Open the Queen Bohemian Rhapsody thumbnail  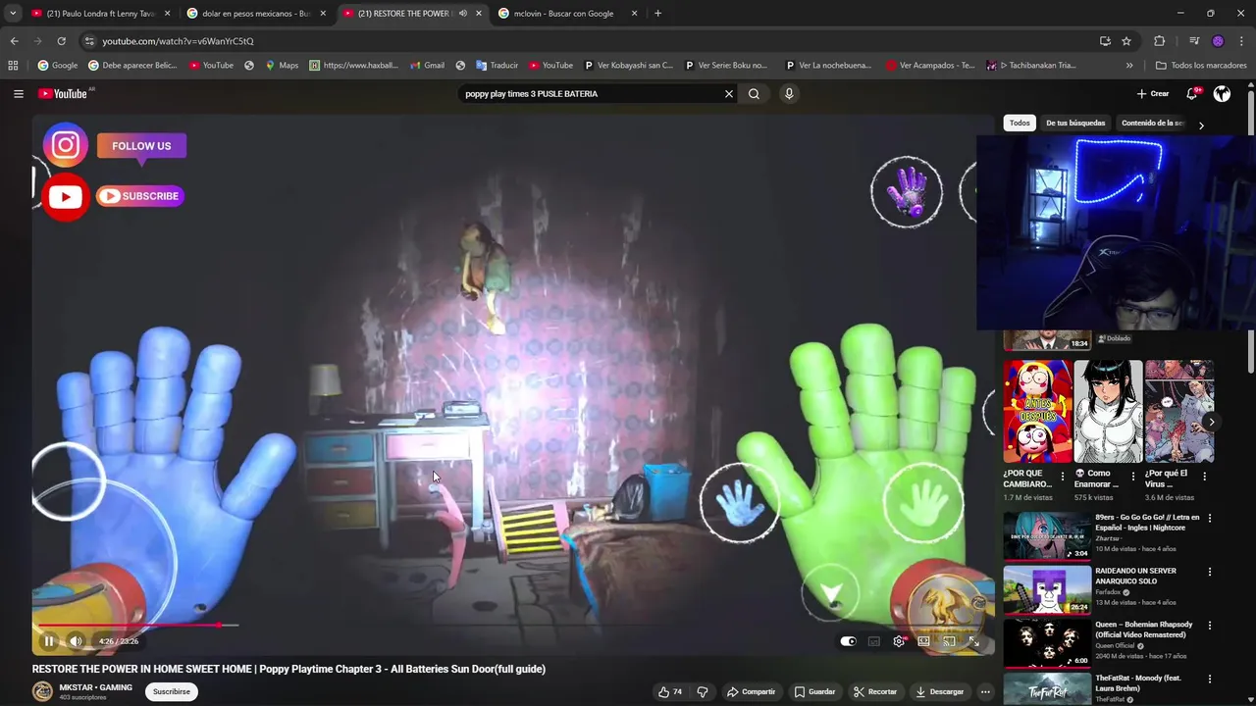click(x=1047, y=643)
